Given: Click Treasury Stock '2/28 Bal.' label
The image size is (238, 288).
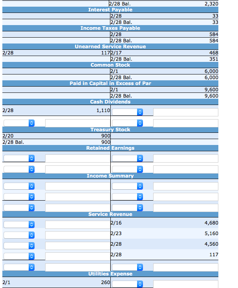Looking at the screenshot, I should [x=13, y=142].
